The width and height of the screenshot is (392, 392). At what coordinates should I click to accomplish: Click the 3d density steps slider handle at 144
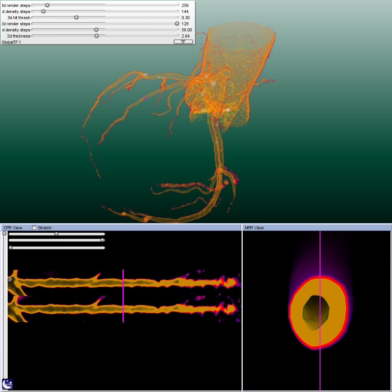pyautogui.click(x=43, y=11)
